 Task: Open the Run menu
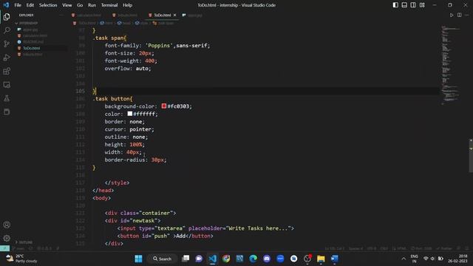pyautogui.click(x=92, y=5)
